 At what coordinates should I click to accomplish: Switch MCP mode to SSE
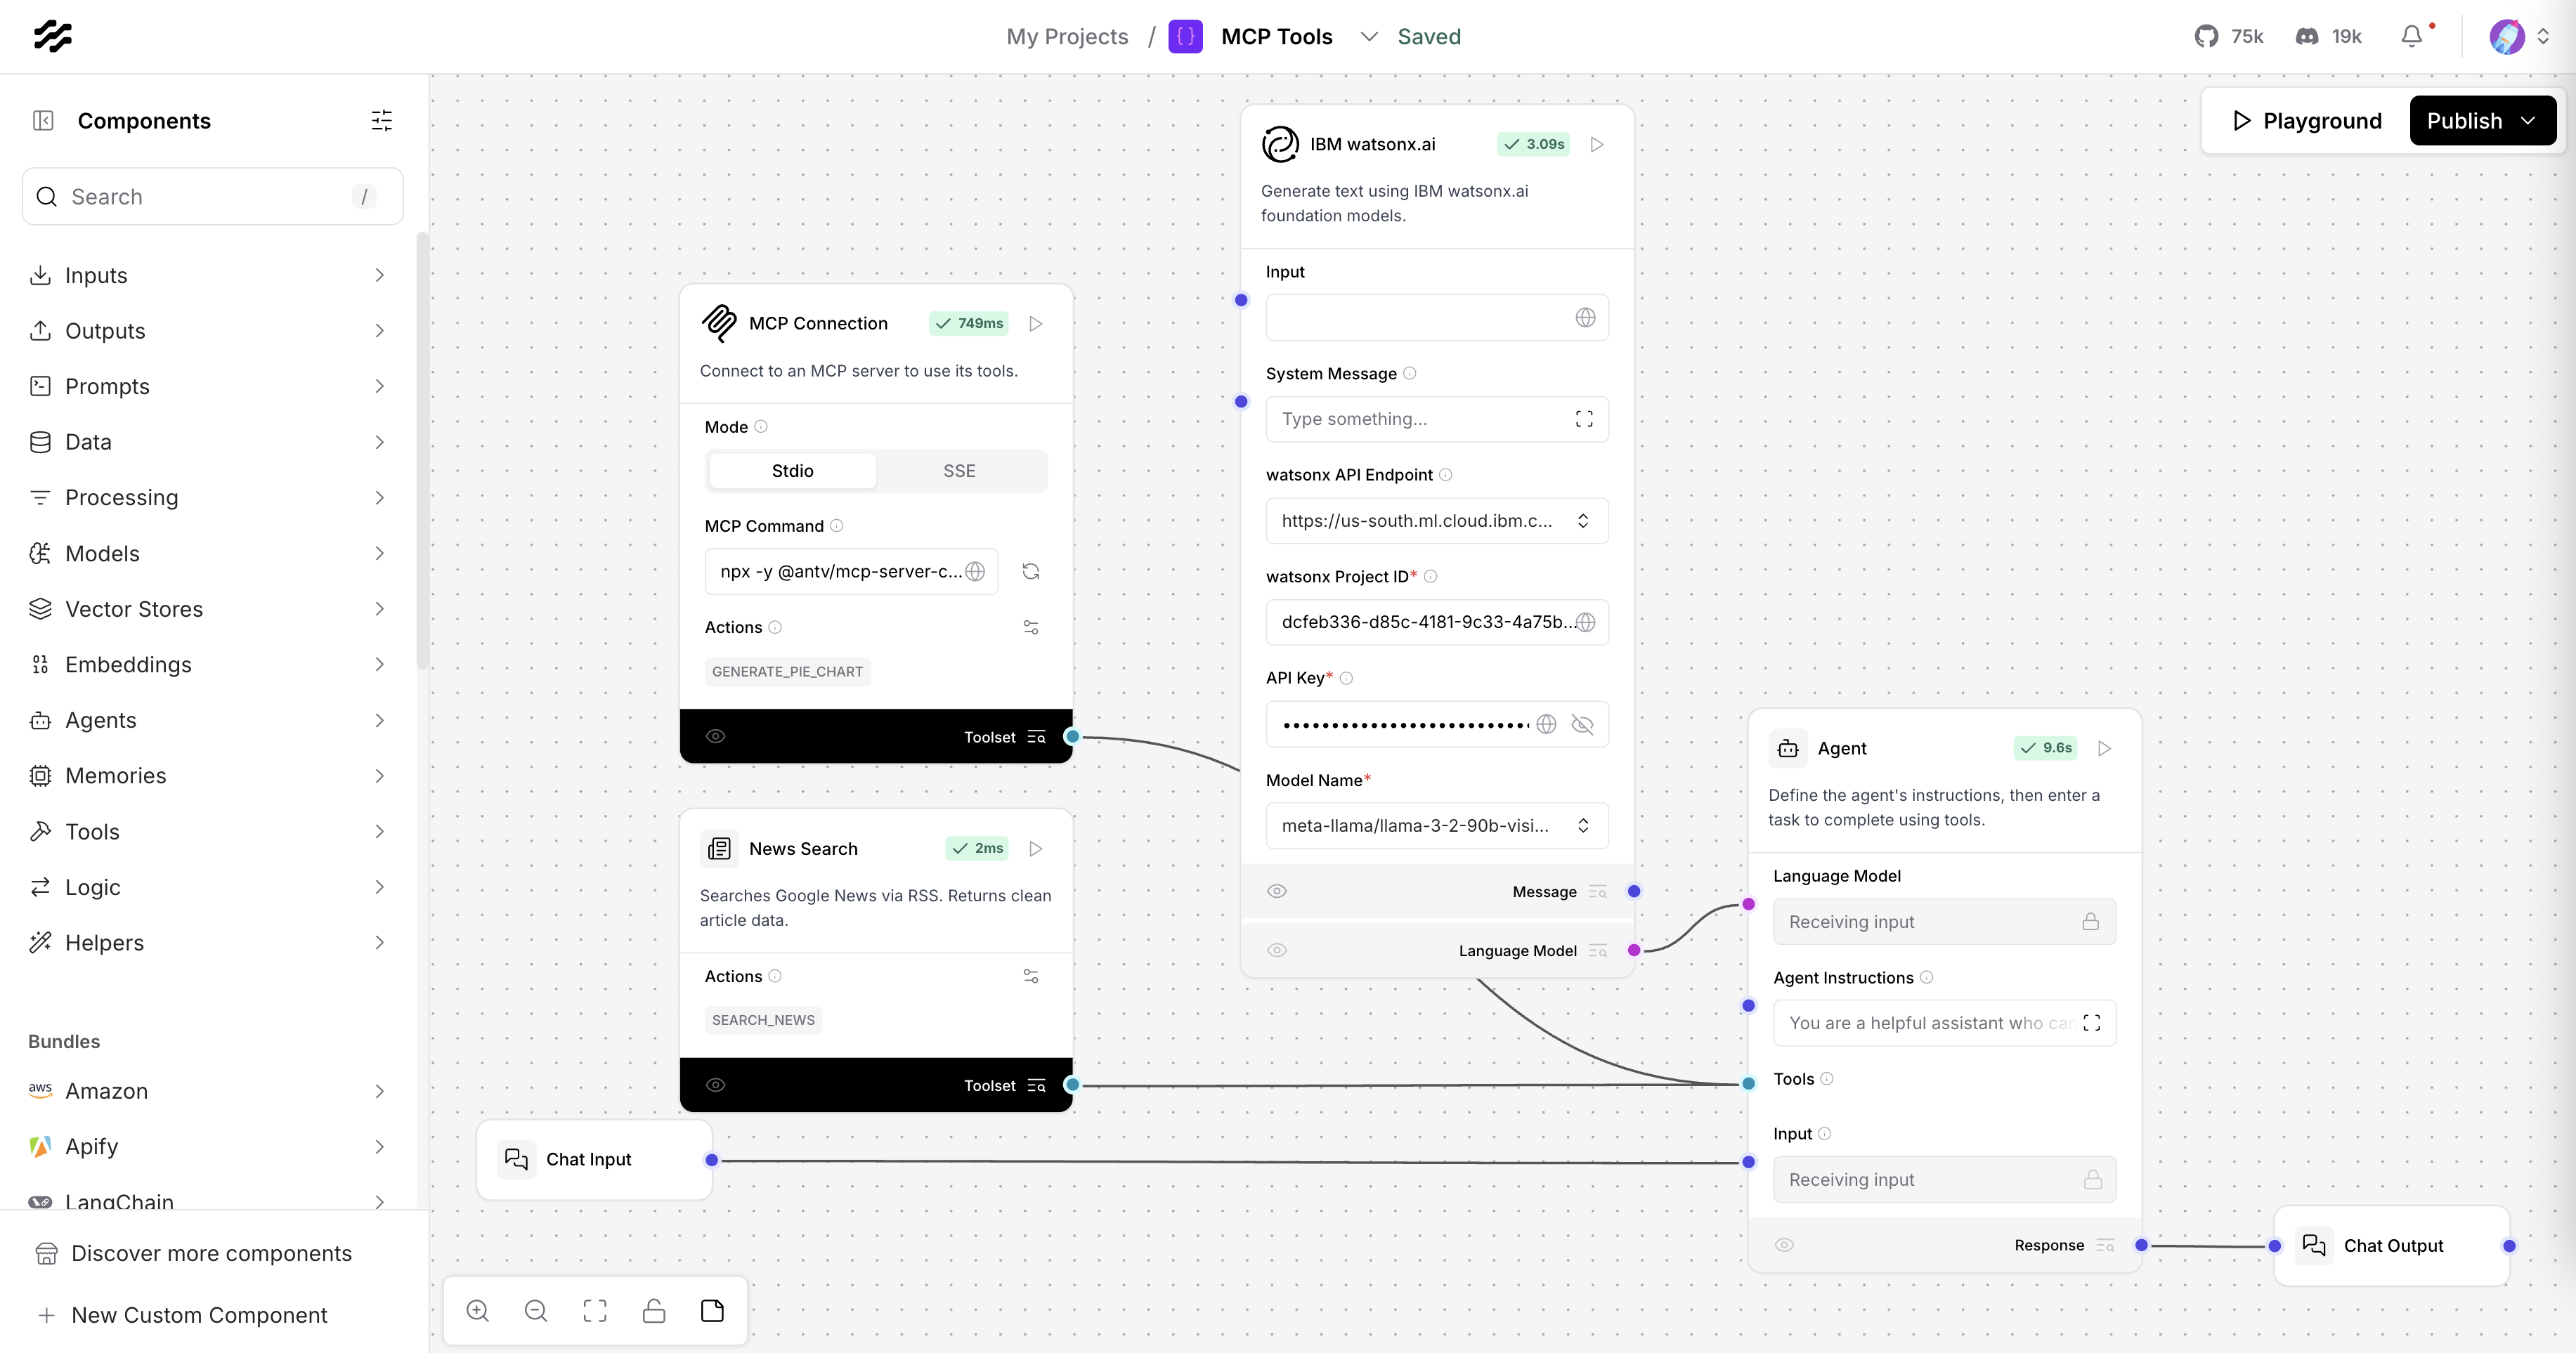959,471
